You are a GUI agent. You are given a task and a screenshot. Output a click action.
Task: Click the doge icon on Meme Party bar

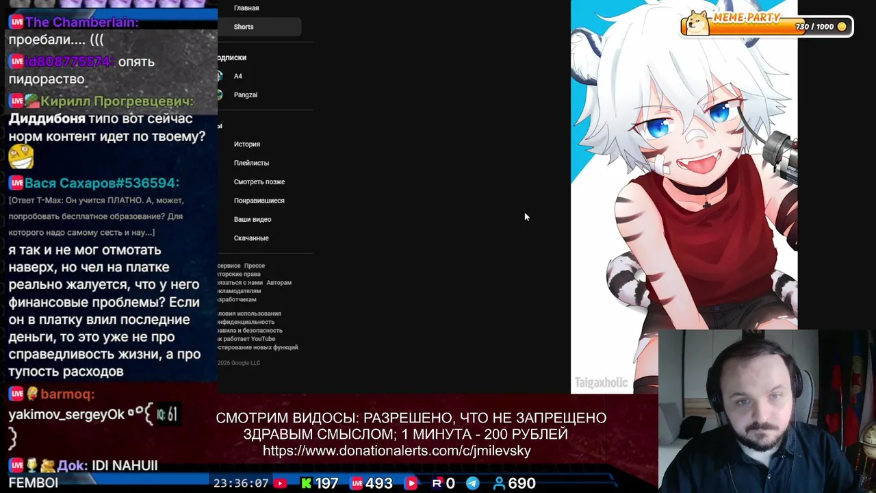pos(697,23)
